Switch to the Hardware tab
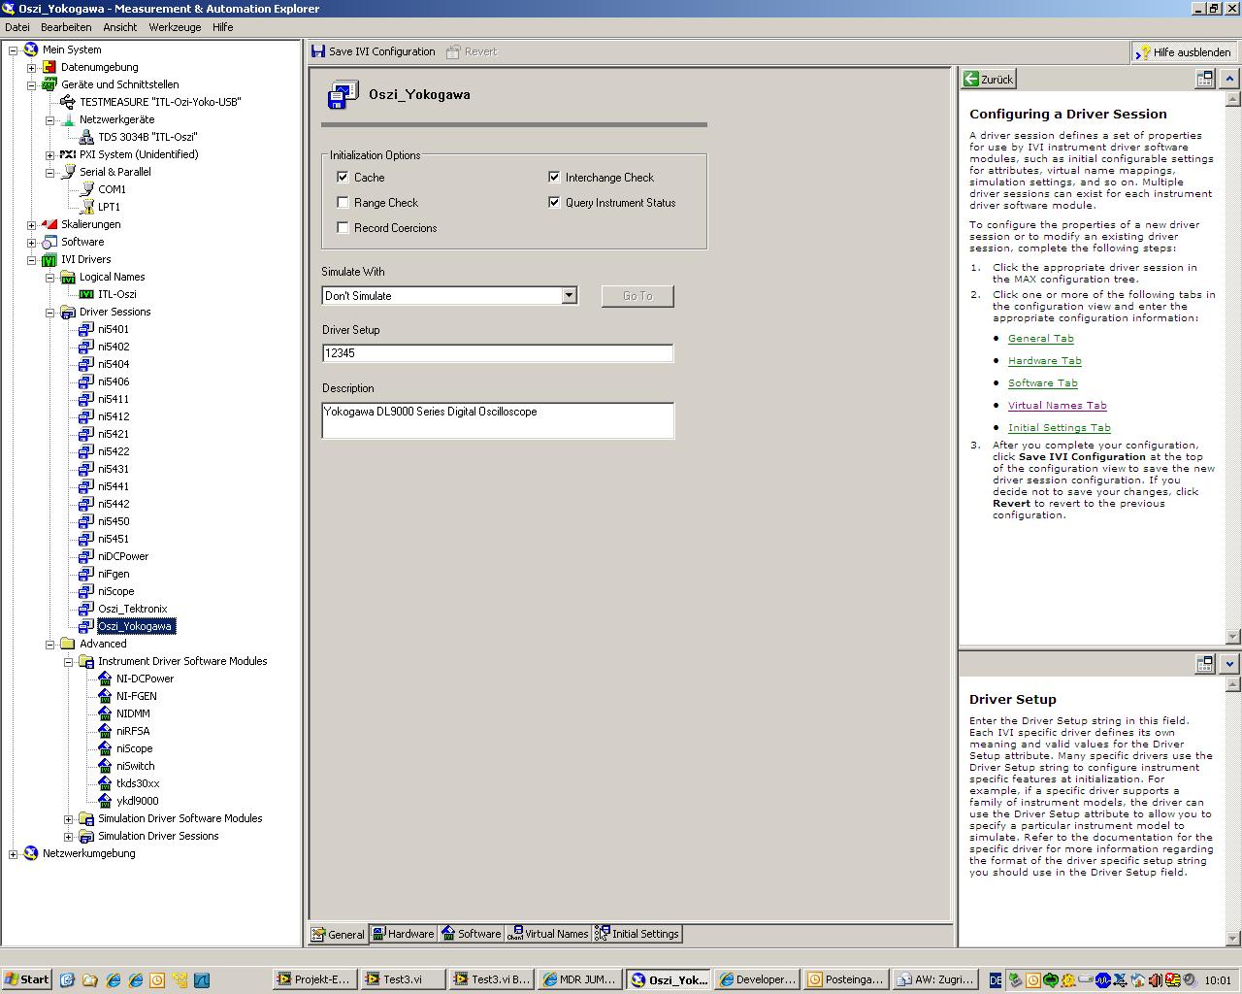This screenshot has width=1242, height=994. [x=403, y=934]
